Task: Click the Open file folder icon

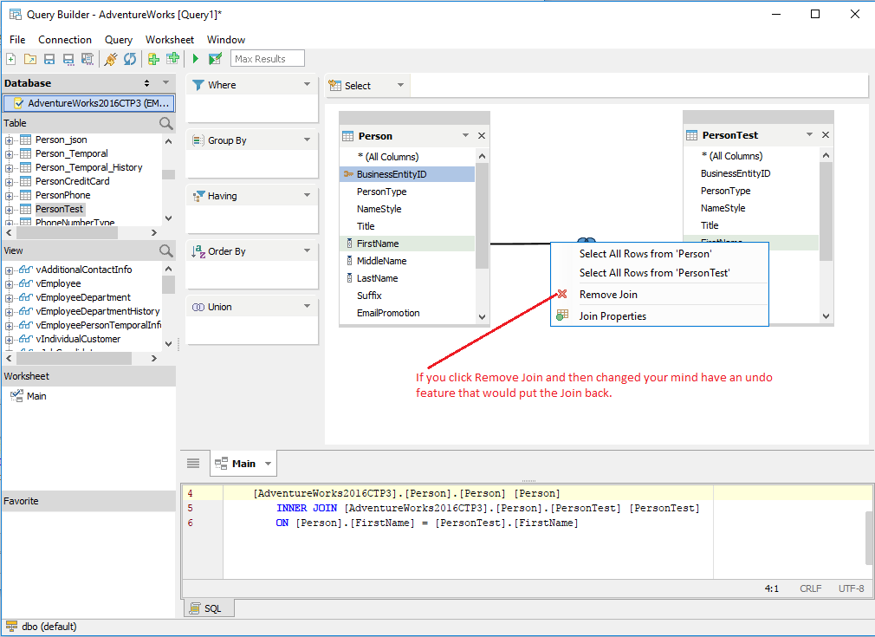Action: (x=30, y=59)
